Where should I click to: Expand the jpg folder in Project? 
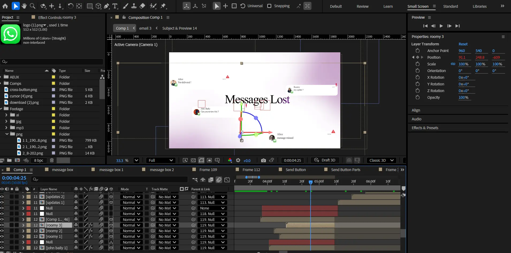coord(6,121)
